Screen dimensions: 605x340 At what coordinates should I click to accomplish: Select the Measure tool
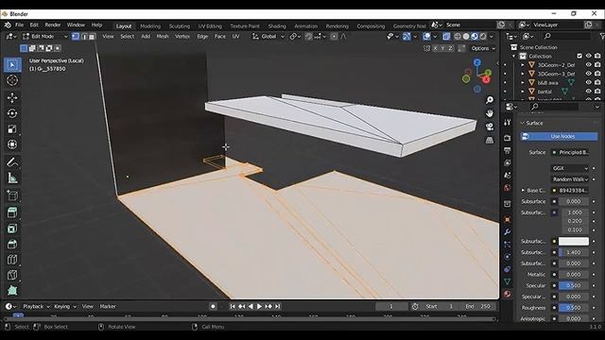(x=12, y=178)
